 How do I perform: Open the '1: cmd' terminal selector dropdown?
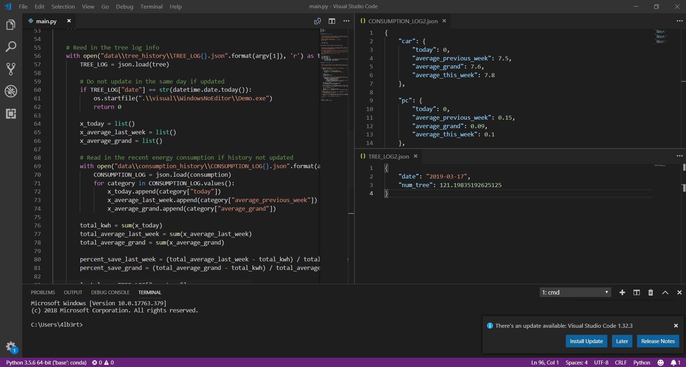coord(575,292)
